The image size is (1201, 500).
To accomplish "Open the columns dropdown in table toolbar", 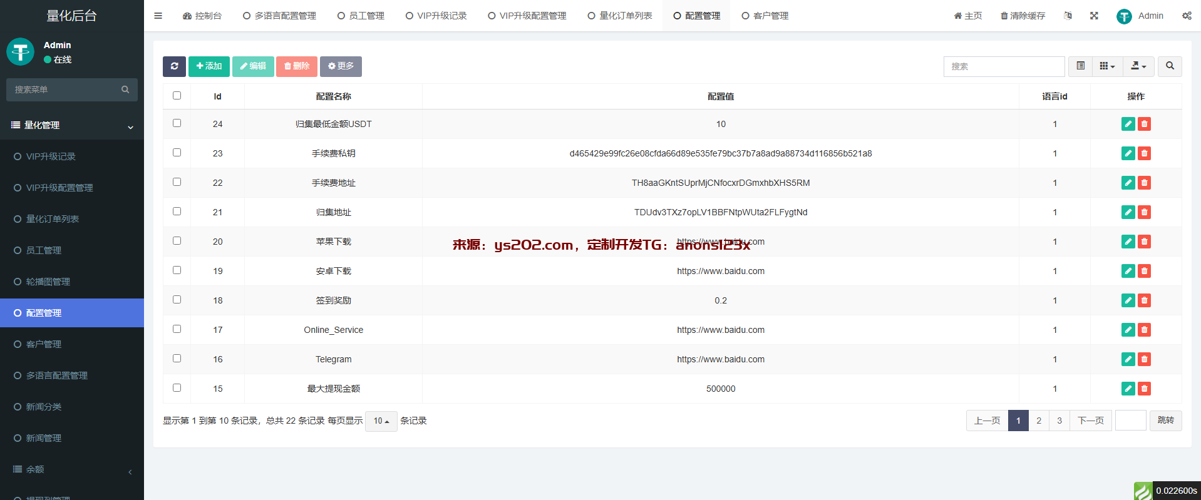I will tap(1107, 66).
